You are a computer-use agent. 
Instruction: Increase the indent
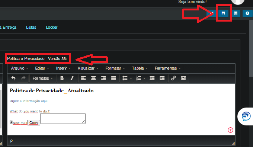(x=162, y=78)
